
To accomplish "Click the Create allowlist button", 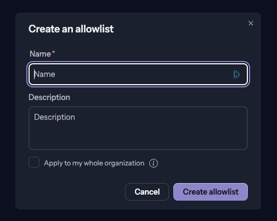I will point(211,192).
